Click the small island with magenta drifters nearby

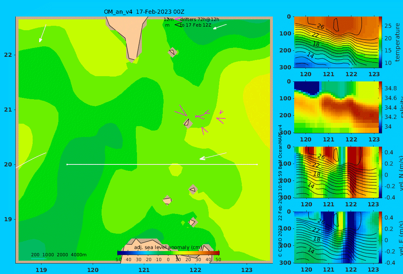188,123
